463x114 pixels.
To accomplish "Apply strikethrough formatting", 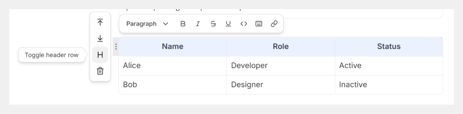I will 213,24.
